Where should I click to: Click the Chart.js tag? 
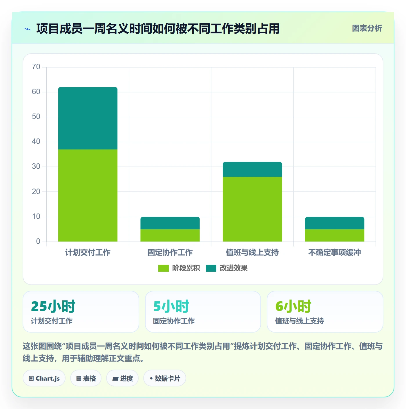click(x=44, y=378)
